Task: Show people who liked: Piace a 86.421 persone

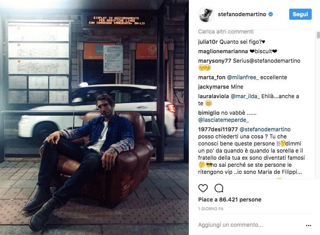Action: coord(230,200)
